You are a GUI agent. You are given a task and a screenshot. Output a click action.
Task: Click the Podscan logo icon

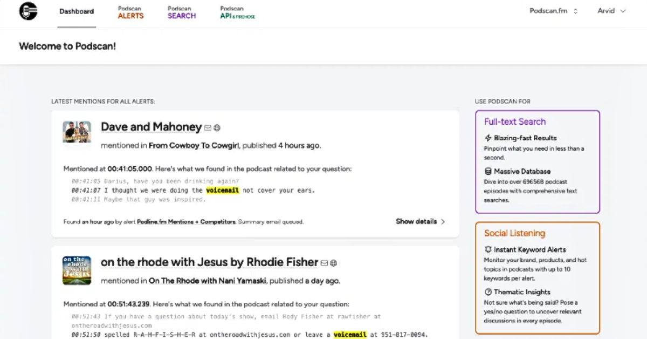(28, 11)
